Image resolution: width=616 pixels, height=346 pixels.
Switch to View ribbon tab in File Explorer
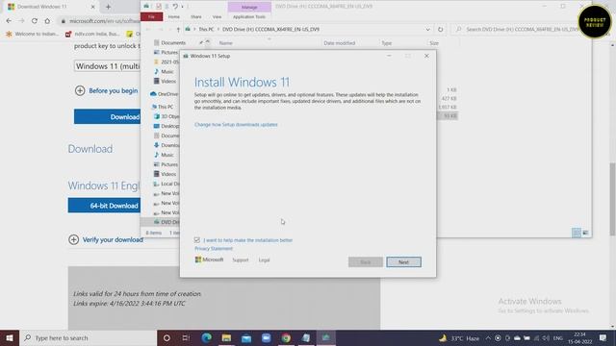[x=217, y=17]
